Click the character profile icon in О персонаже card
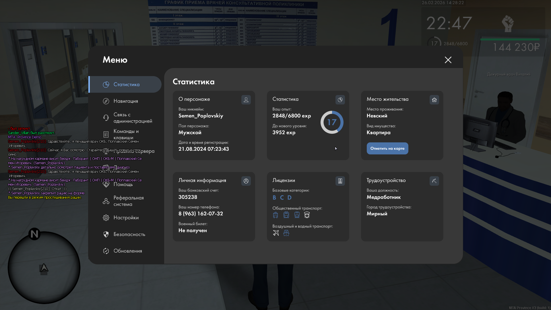 pos(246,100)
